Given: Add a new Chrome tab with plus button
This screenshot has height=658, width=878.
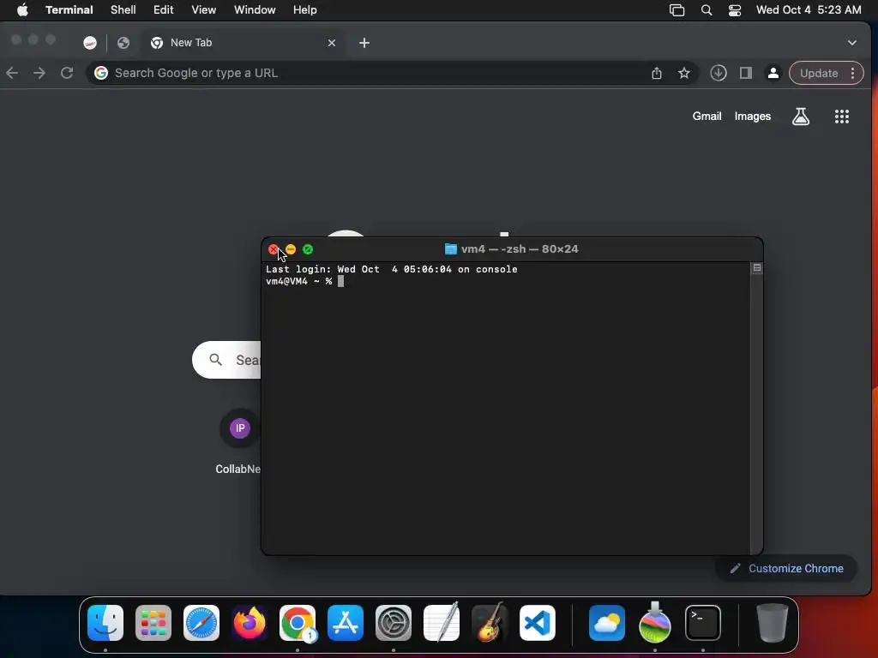Looking at the screenshot, I should (x=364, y=43).
